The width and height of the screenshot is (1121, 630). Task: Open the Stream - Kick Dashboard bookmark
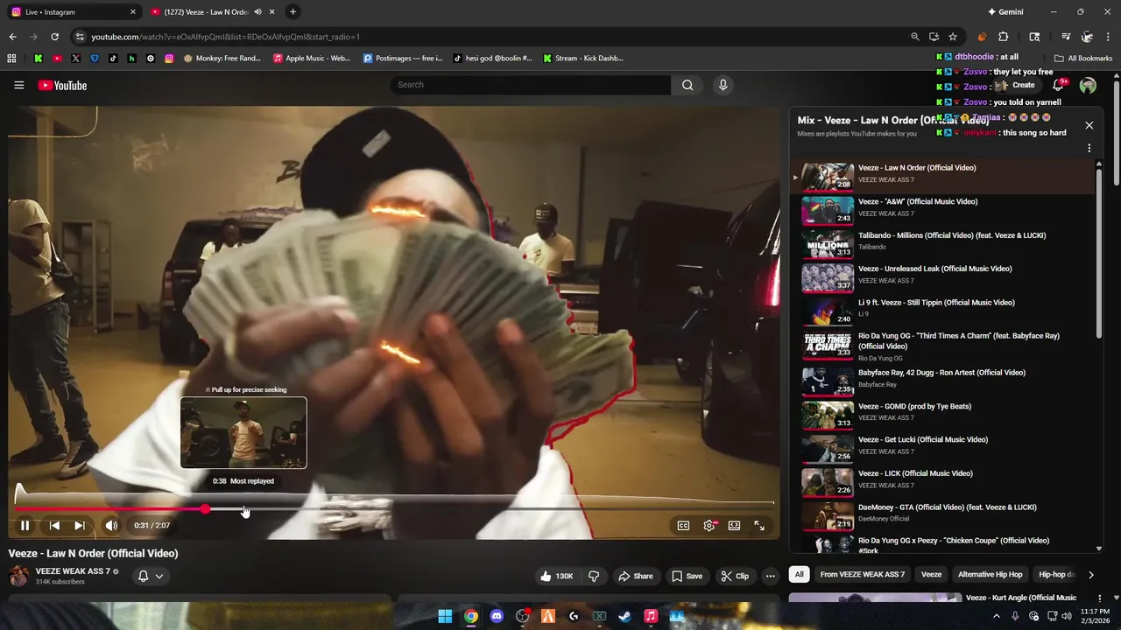[x=583, y=59]
